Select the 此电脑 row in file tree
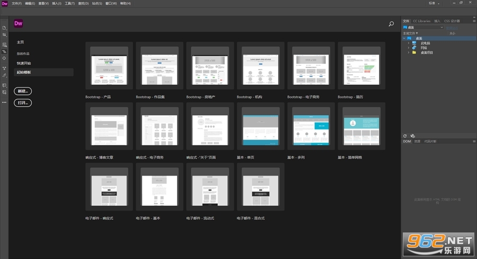This screenshot has height=259, width=477. 425,44
